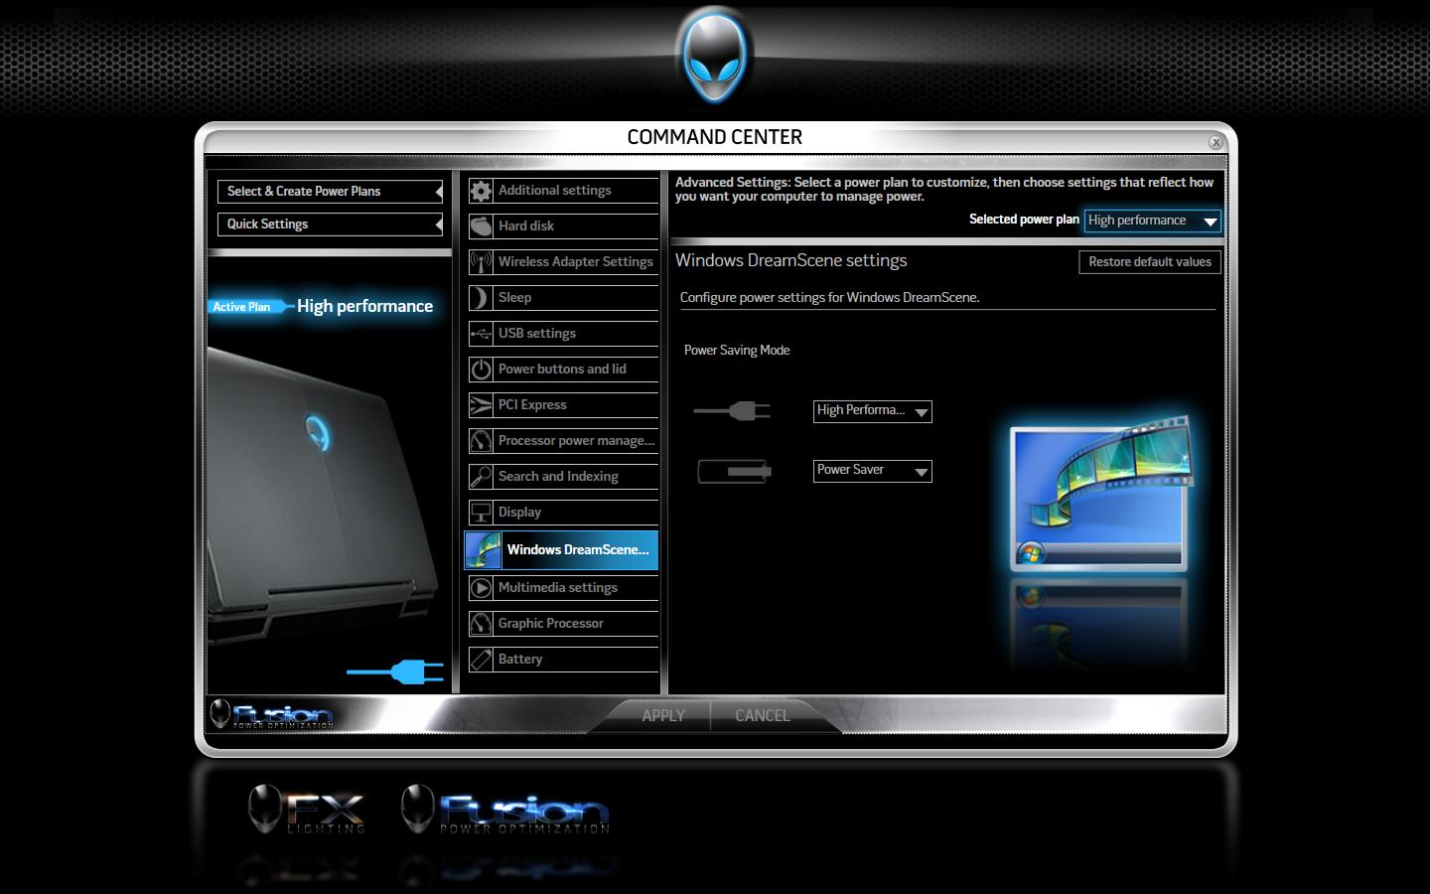This screenshot has width=1430, height=894.
Task: Open the Display category
Action: (x=563, y=513)
